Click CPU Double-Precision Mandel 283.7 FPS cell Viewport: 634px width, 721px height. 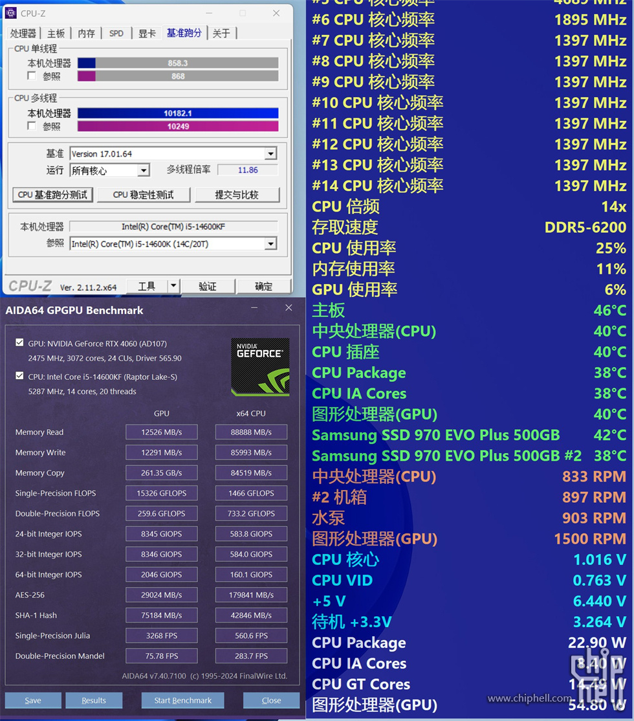point(251,656)
